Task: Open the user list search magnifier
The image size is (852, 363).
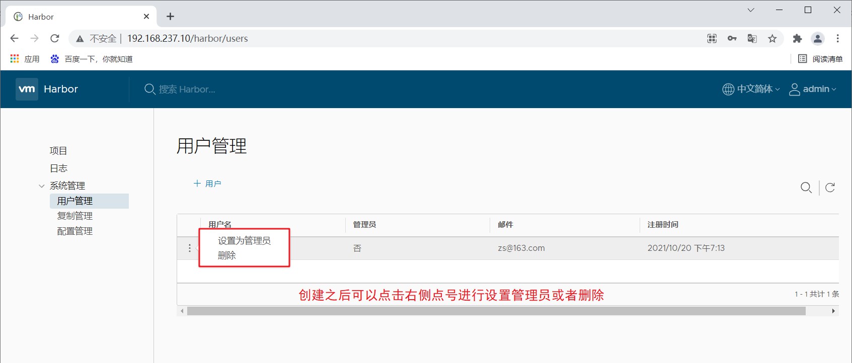Action: coord(806,188)
